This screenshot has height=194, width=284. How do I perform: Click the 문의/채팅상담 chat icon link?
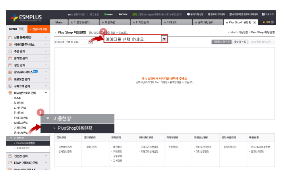pos(195,14)
